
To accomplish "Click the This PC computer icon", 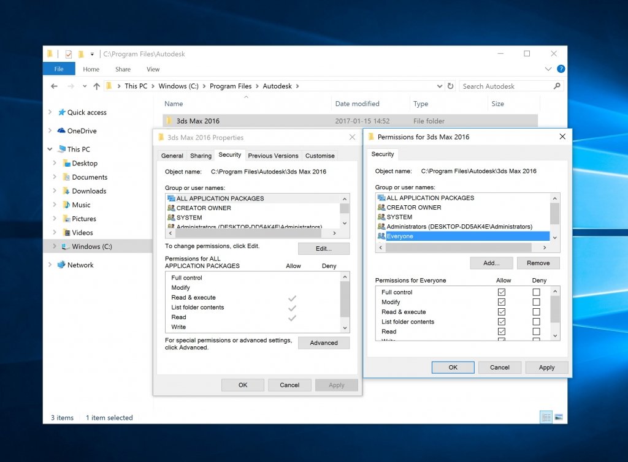I will coord(62,149).
